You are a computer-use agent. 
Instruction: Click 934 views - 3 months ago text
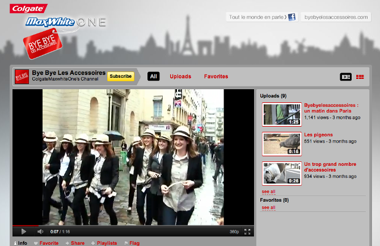(x=330, y=176)
